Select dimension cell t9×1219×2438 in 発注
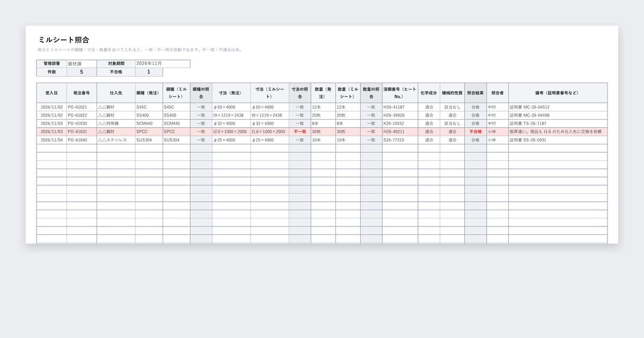Image resolution: width=644 pixels, height=338 pixels. [x=231, y=115]
